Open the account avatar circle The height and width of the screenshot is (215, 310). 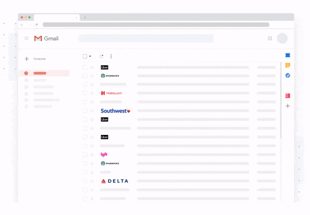[282, 38]
